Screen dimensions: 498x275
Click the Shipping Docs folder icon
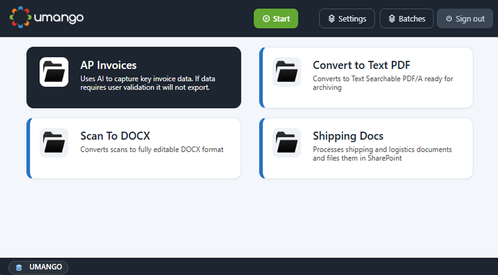tap(287, 143)
